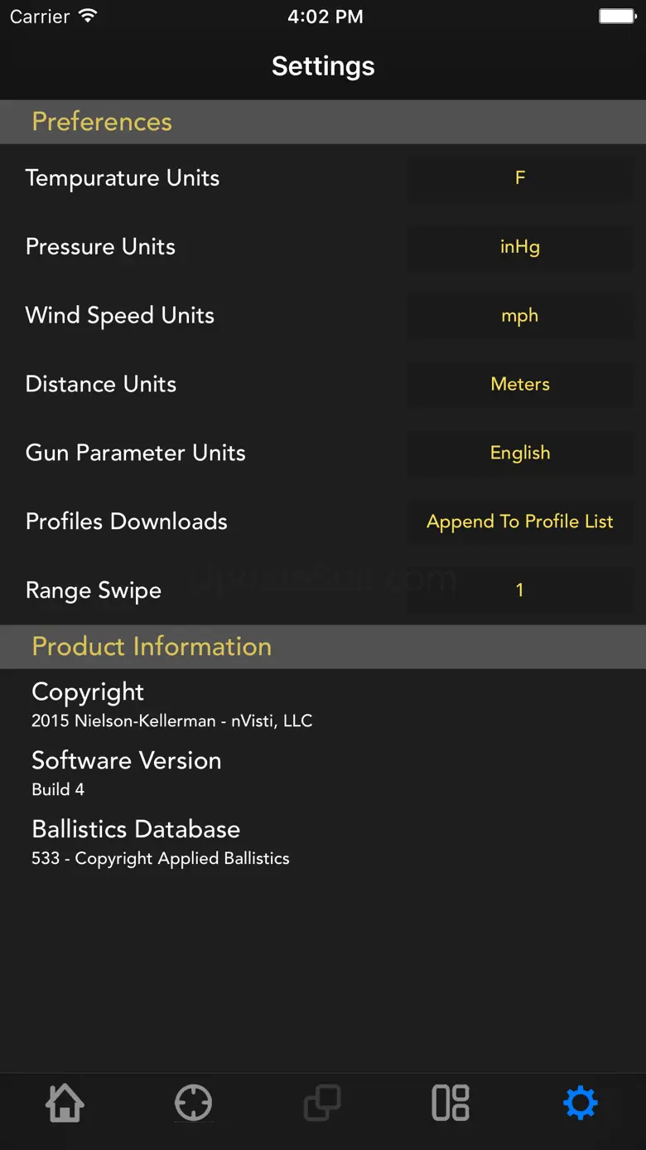Select the blue Settings gear icon
Screen dimensions: 646x1150
[x=580, y=1103]
